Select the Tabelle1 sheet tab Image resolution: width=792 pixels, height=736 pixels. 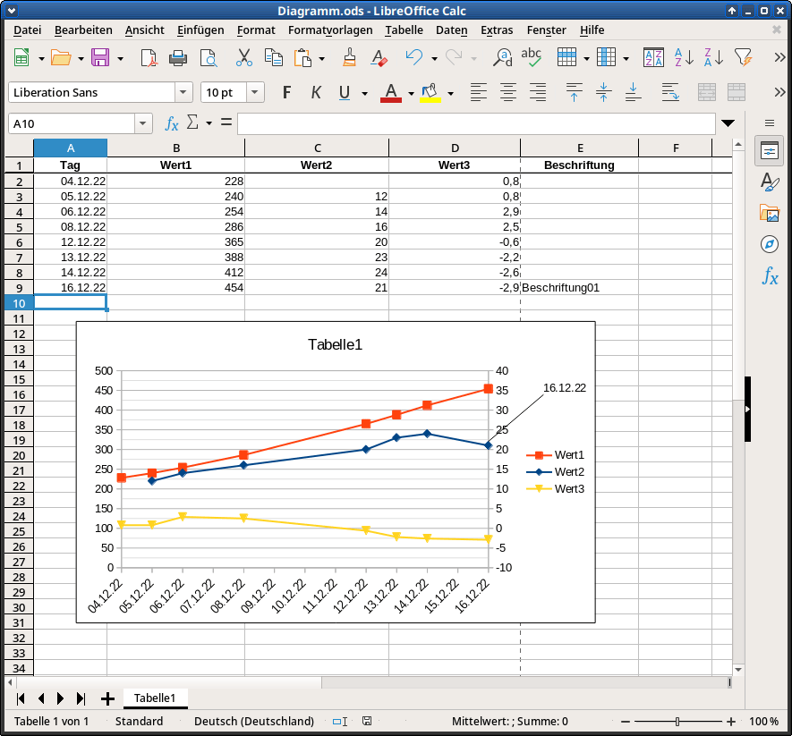[x=155, y=698]
